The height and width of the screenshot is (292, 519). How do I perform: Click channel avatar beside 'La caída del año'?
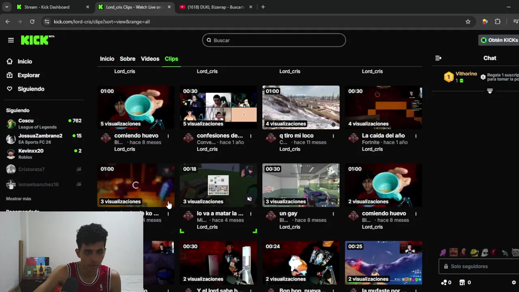(354, 138)
